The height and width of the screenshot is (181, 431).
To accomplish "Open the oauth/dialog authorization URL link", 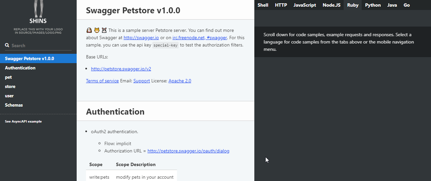I will [x=188, y=151].
